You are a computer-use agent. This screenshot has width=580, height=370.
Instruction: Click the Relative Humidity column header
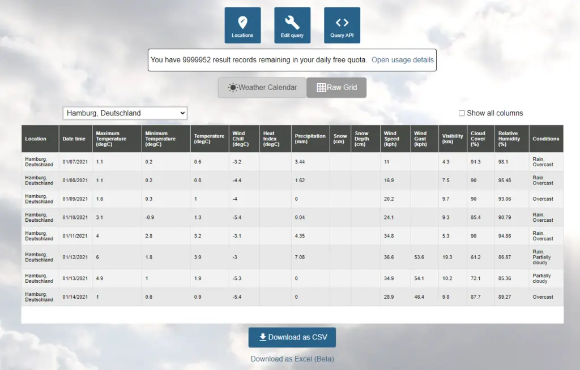coord(508,139)
